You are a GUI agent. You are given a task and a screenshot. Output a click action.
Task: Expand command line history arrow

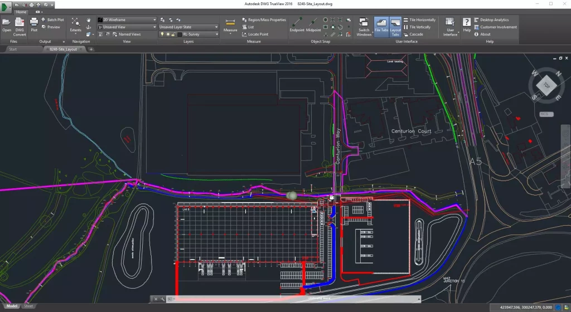pos(419,299)
